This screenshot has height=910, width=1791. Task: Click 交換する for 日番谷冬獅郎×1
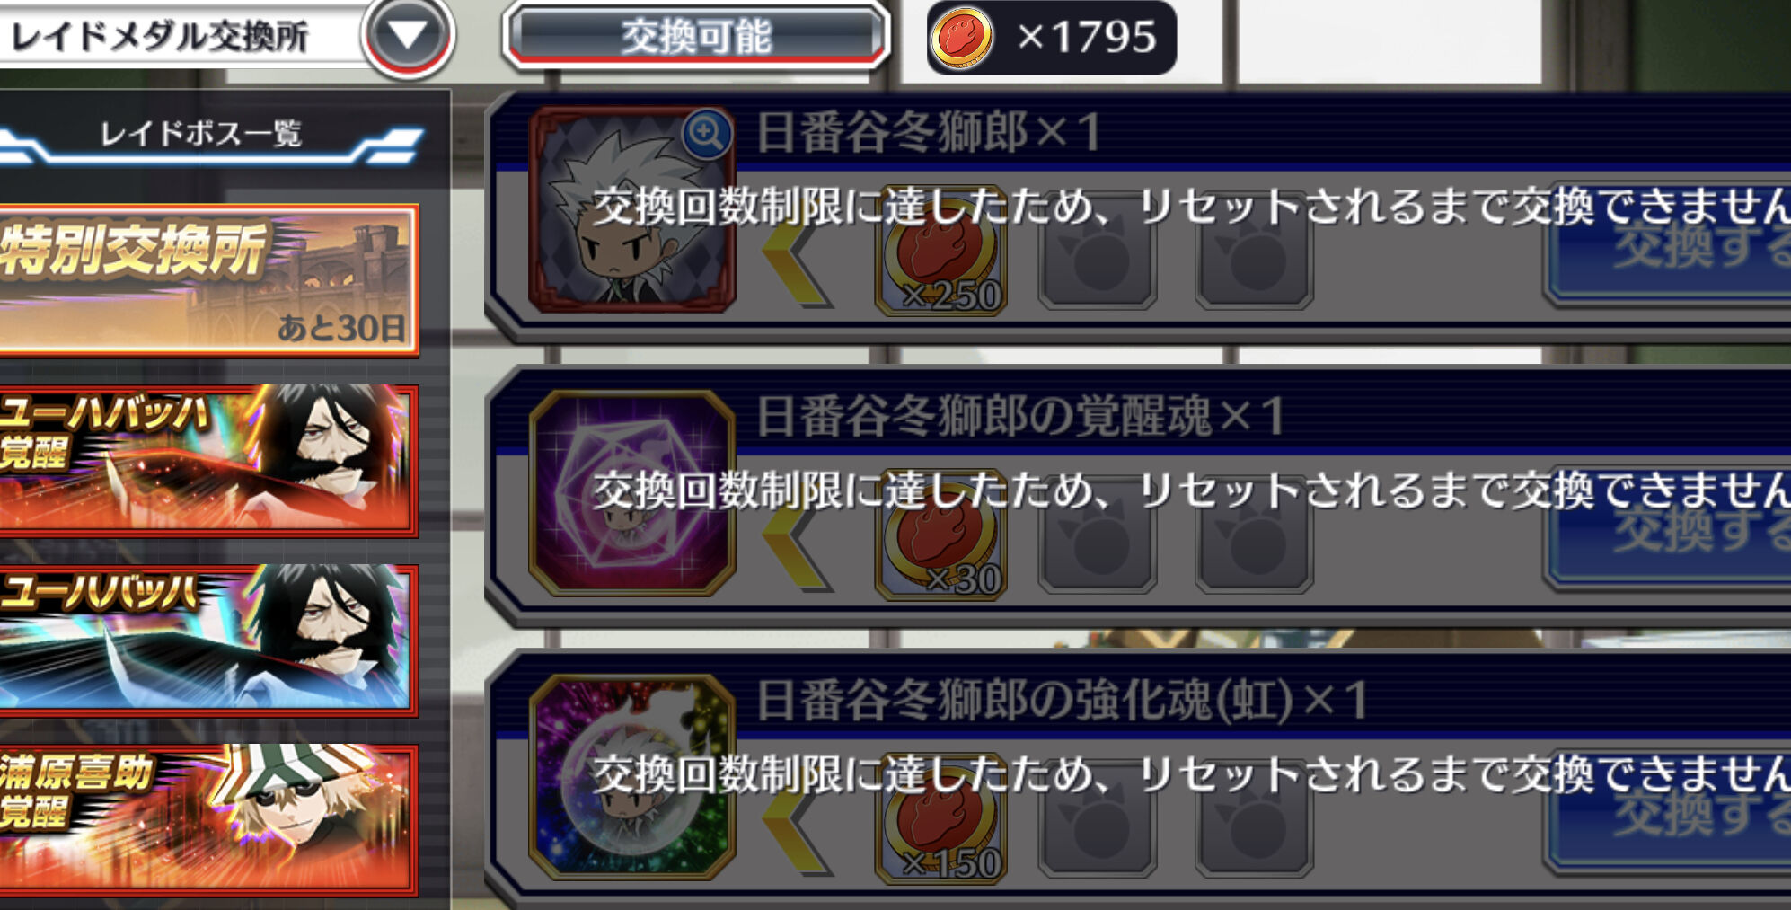(1669, 252)
